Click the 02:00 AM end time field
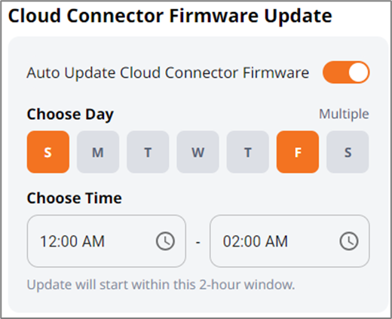Viewport: 392px width, 319px height. coord(289,241)
